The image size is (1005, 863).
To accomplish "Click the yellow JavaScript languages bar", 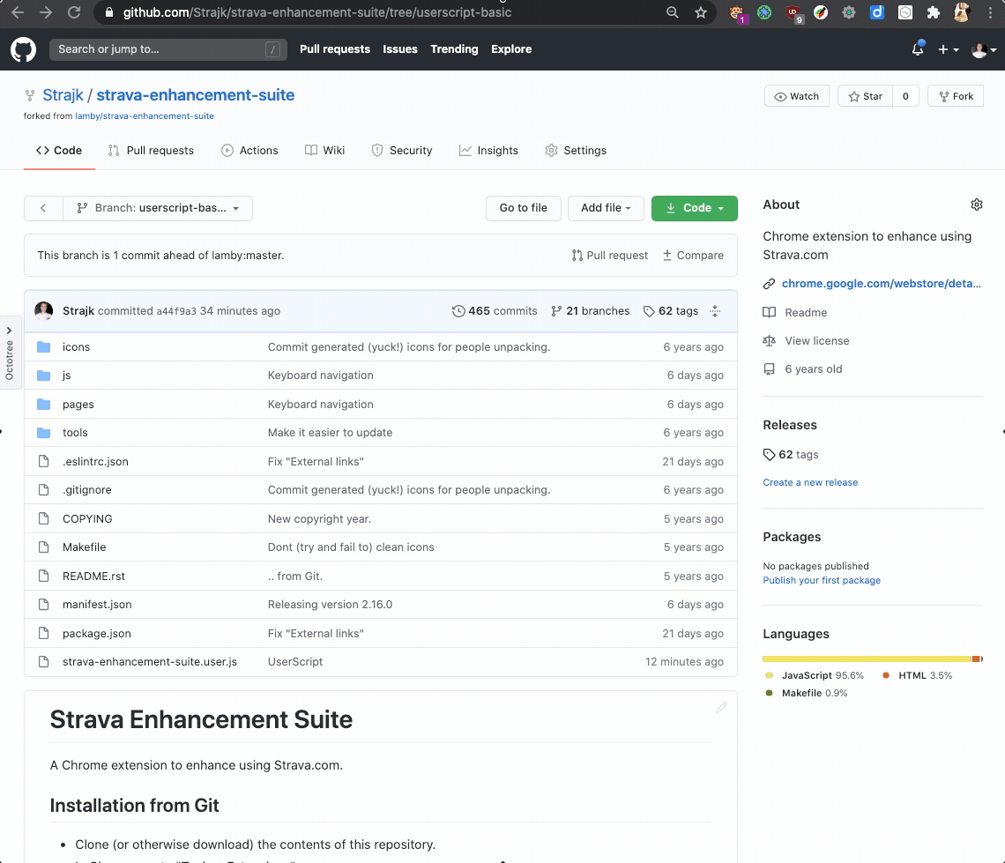I will [x=867, y=658].
